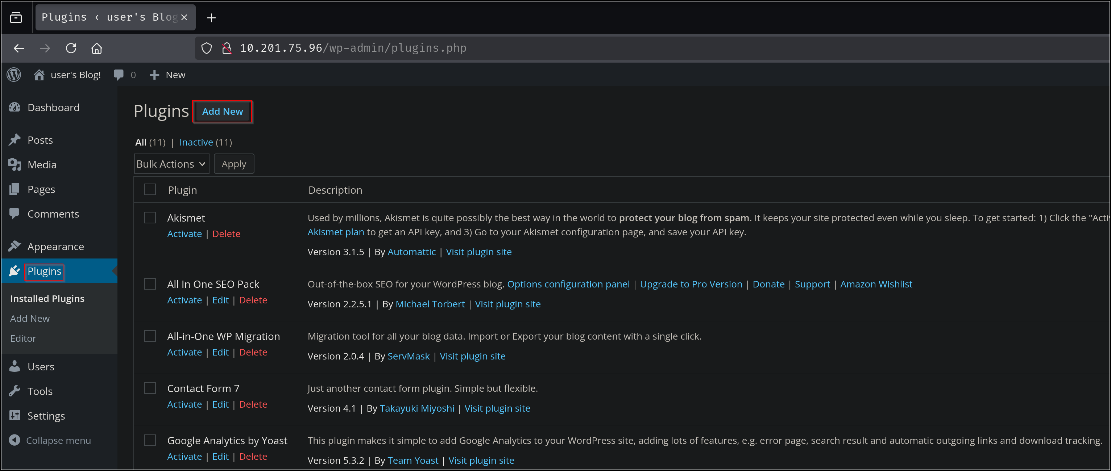
Task: Click the Posts pushpin icon
Action: [x=14, y=140]
